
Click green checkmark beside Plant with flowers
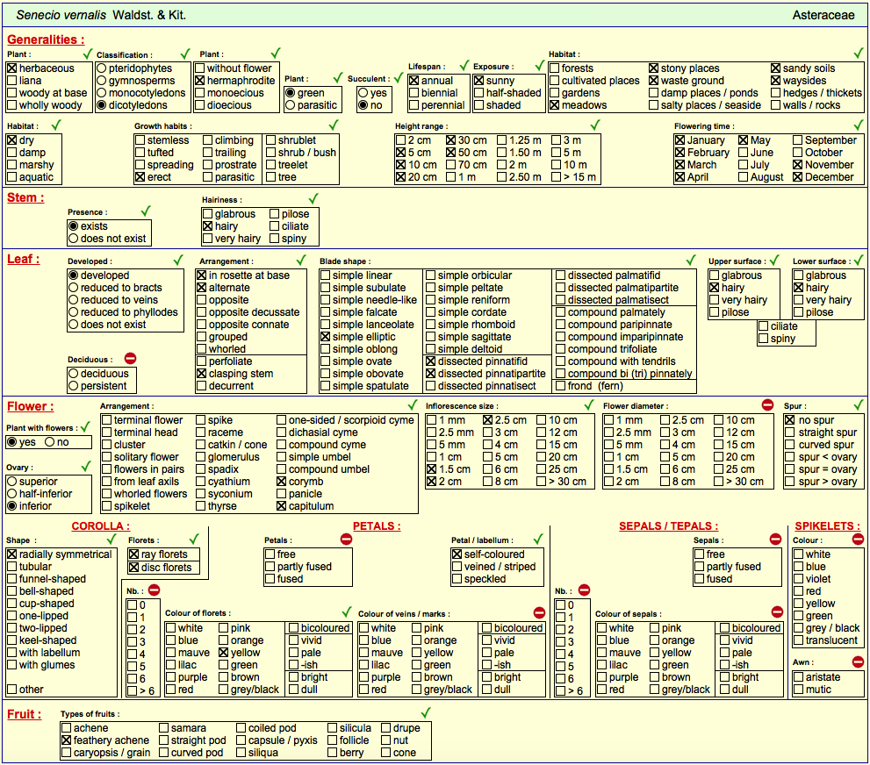tap(85, 427)
